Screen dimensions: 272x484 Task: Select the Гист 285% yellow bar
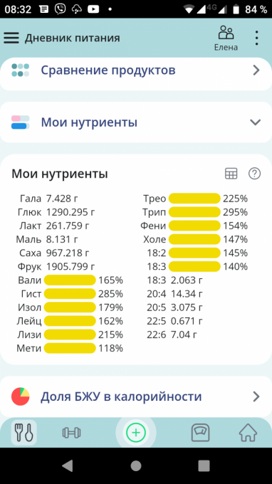coord(70,294)
